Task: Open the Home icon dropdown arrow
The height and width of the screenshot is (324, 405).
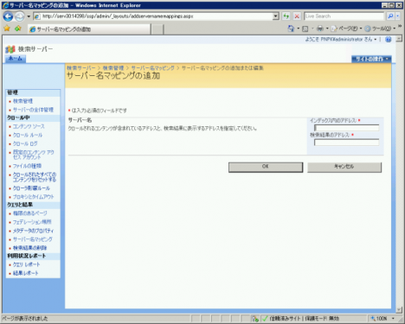Action: (298, 29)
